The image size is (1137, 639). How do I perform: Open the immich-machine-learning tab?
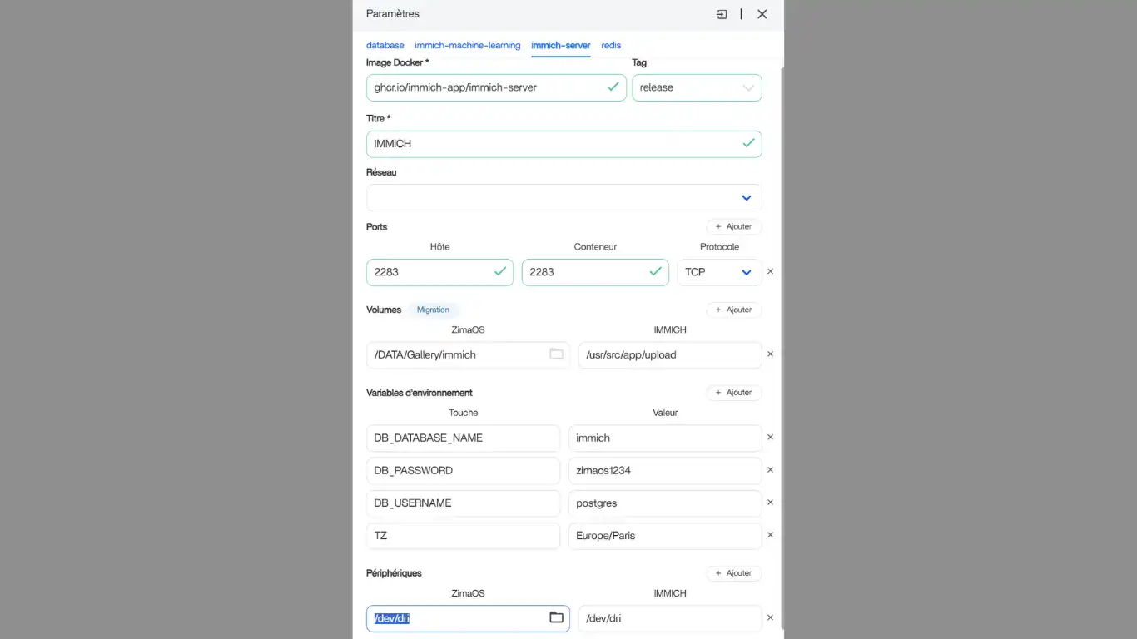tap(467, 46)
